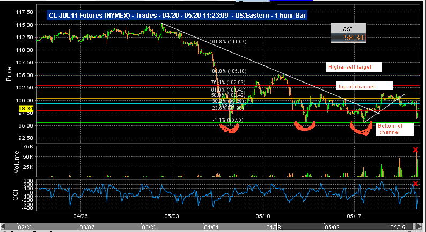Click the left edge handle of time-range selection
Image resolution: width=426 pixels, height=232 pixels.
click(277, 226)
